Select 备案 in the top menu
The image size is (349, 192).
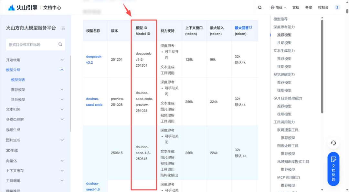309,7
